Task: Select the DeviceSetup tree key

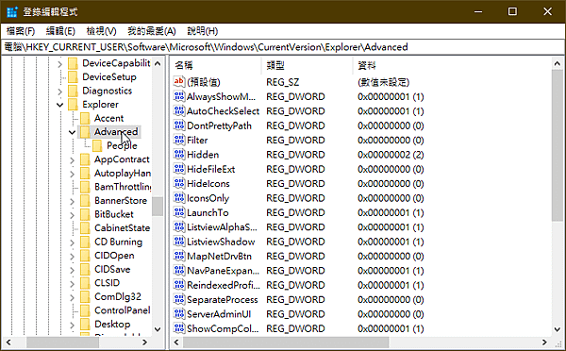Action: point(109,77)
